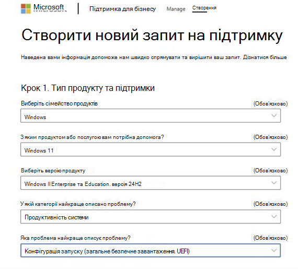Expand the Windows 11 product dropdown
Viewport: 298px width, 269px height.
151,149
